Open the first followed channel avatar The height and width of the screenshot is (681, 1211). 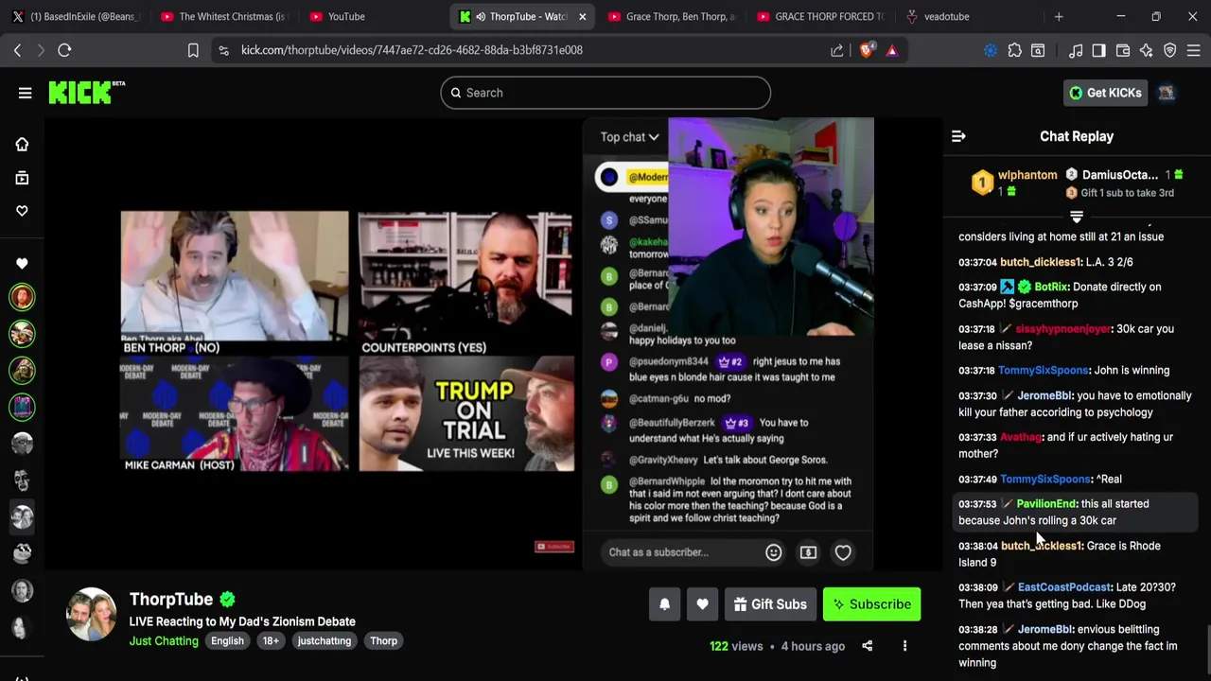pos(22,297)
